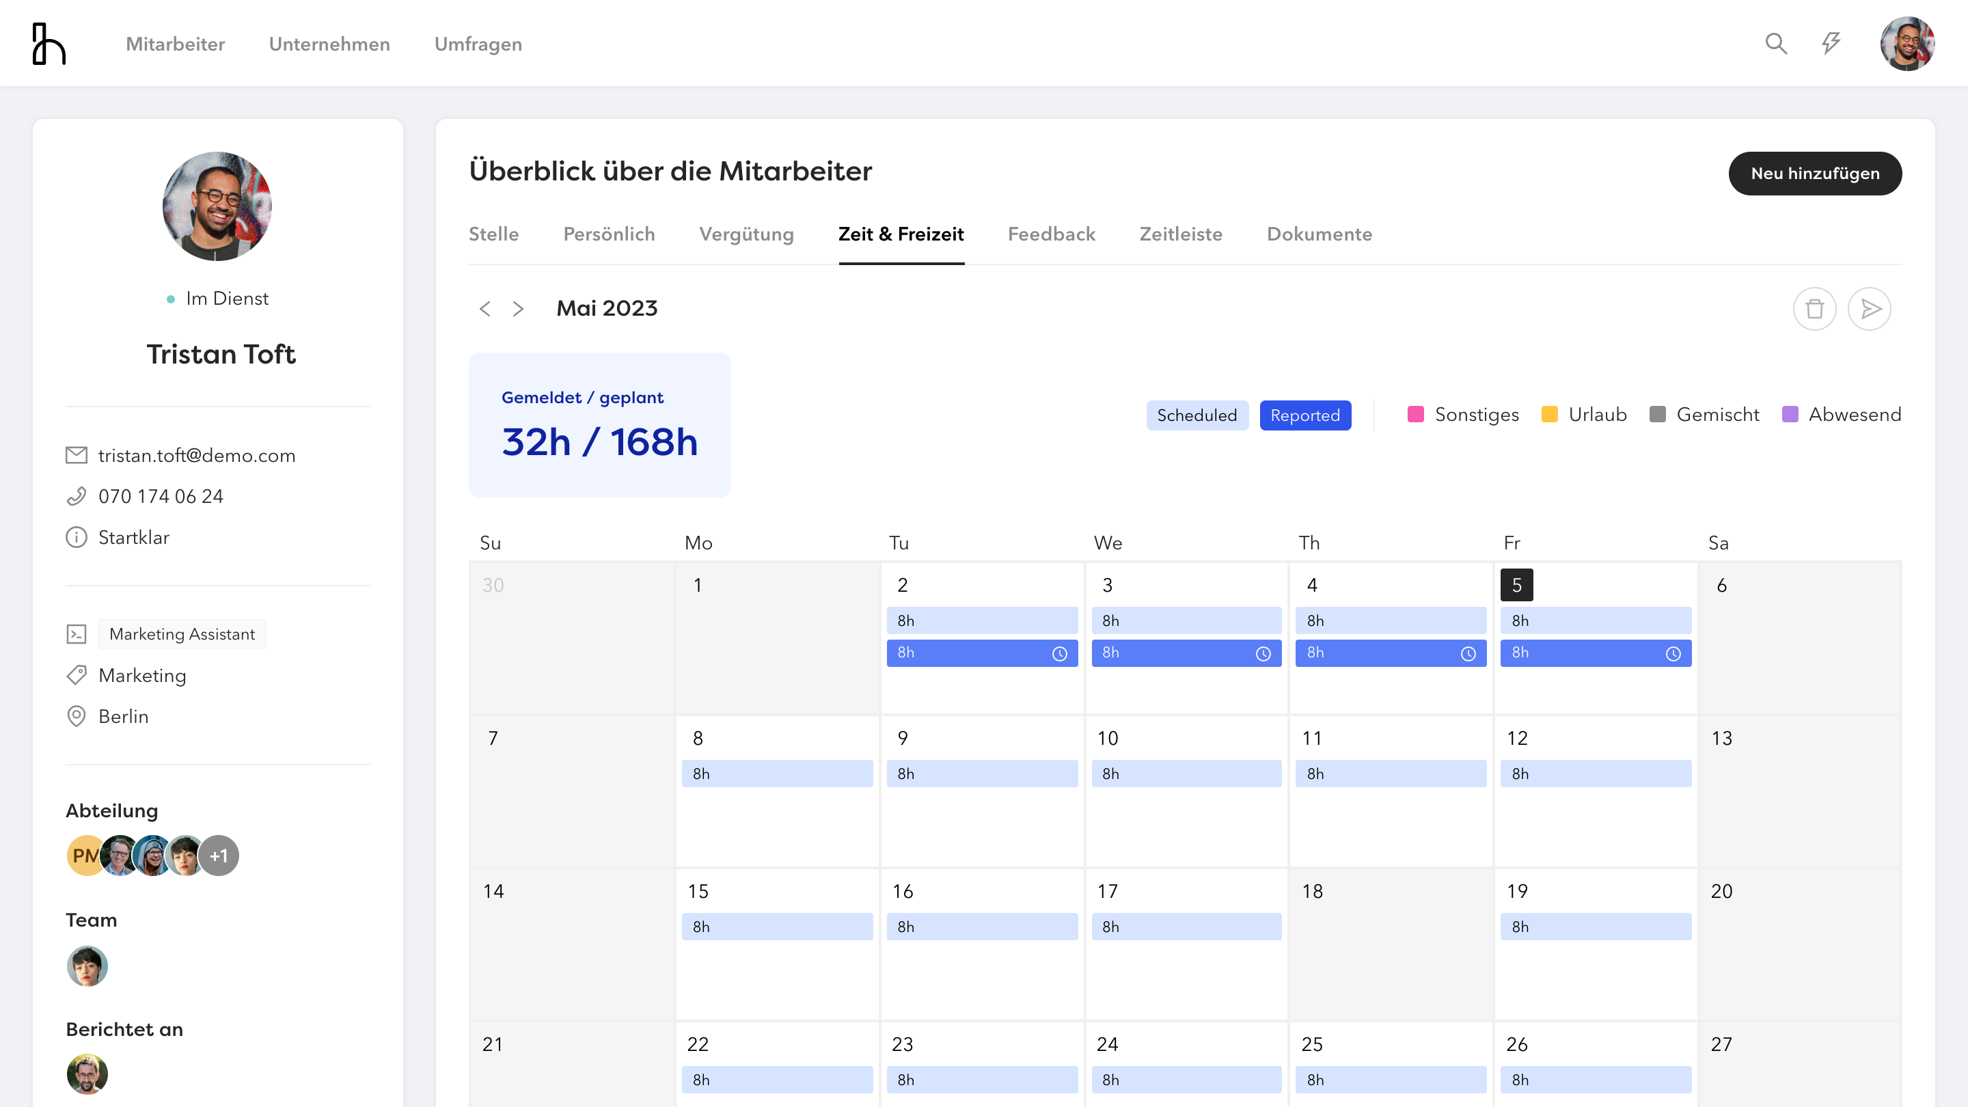
Task: Select May 1 calendar cell
Action: [777, 638]
